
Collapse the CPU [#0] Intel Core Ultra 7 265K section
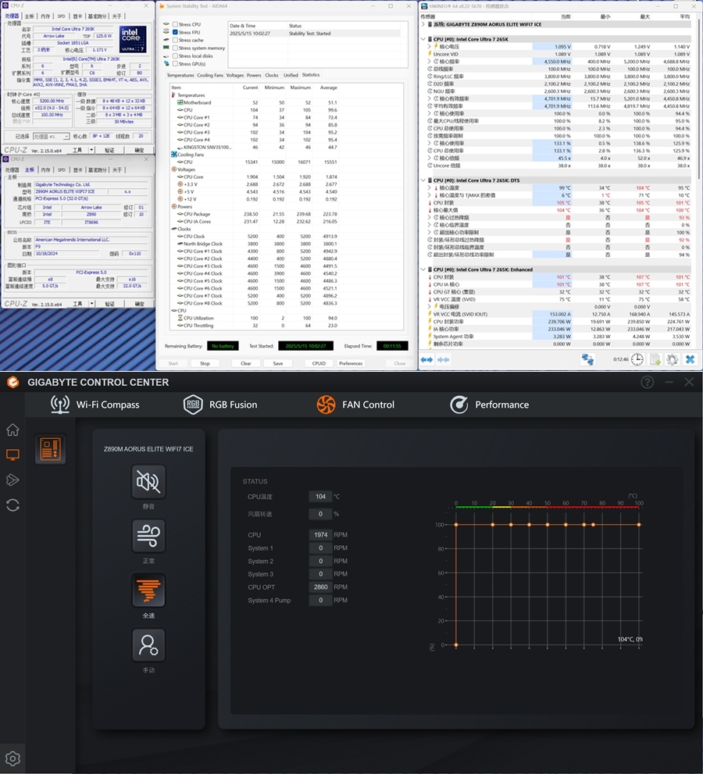pyautogui.click(x=423, y=39)
